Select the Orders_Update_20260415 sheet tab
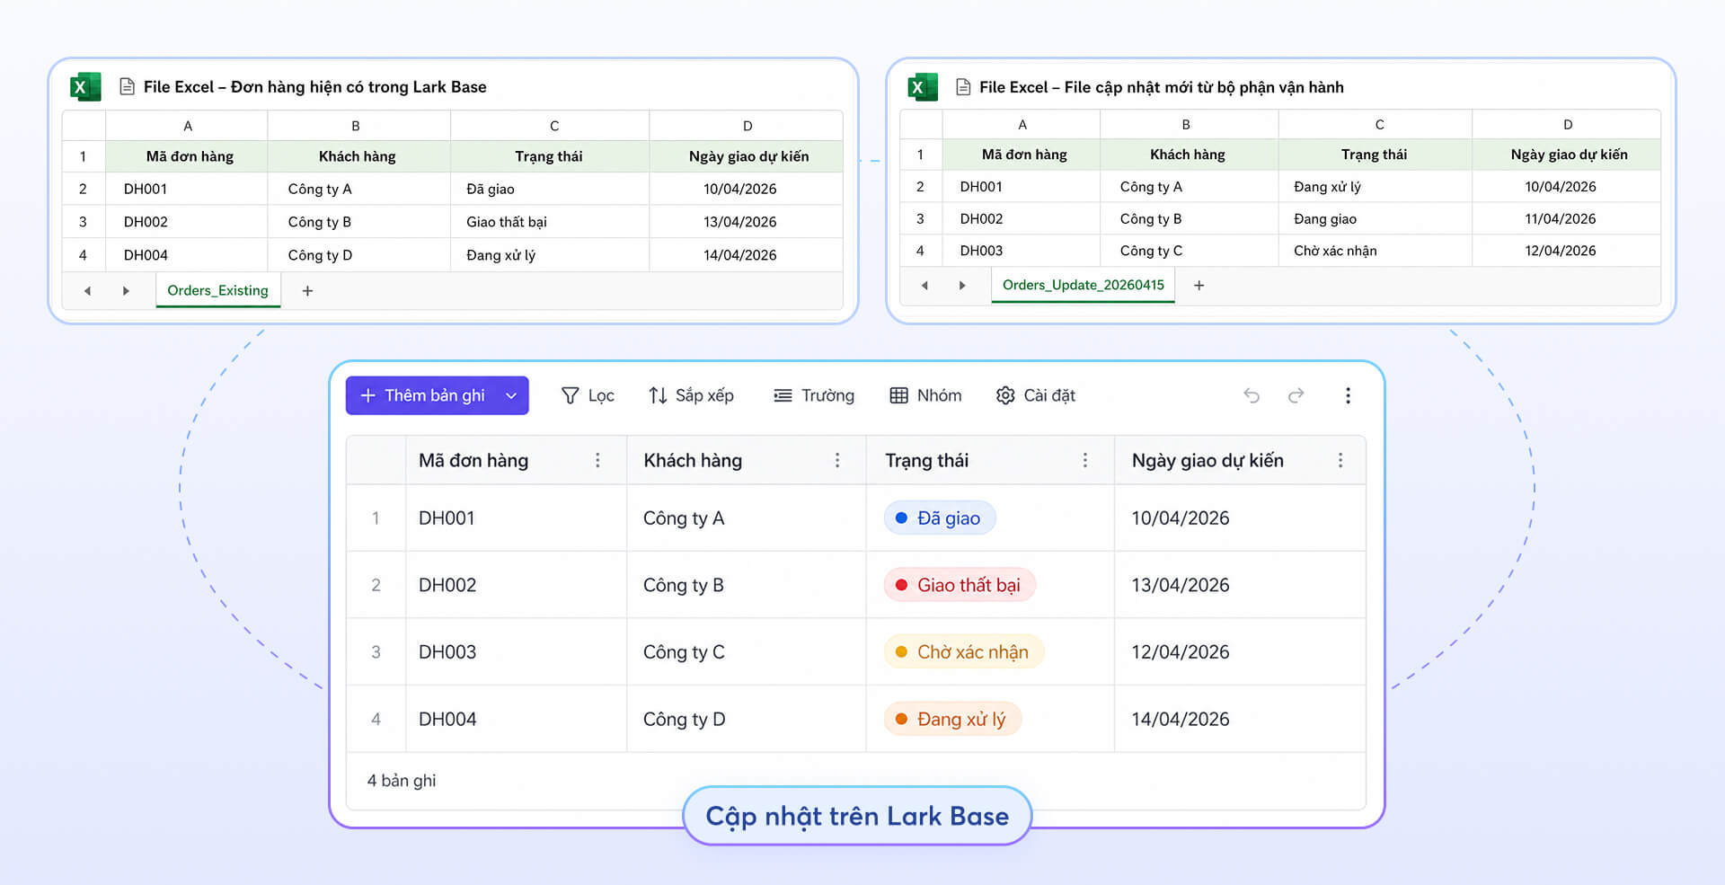Viewport: 1725px width, 885px height. point(1084,285)
